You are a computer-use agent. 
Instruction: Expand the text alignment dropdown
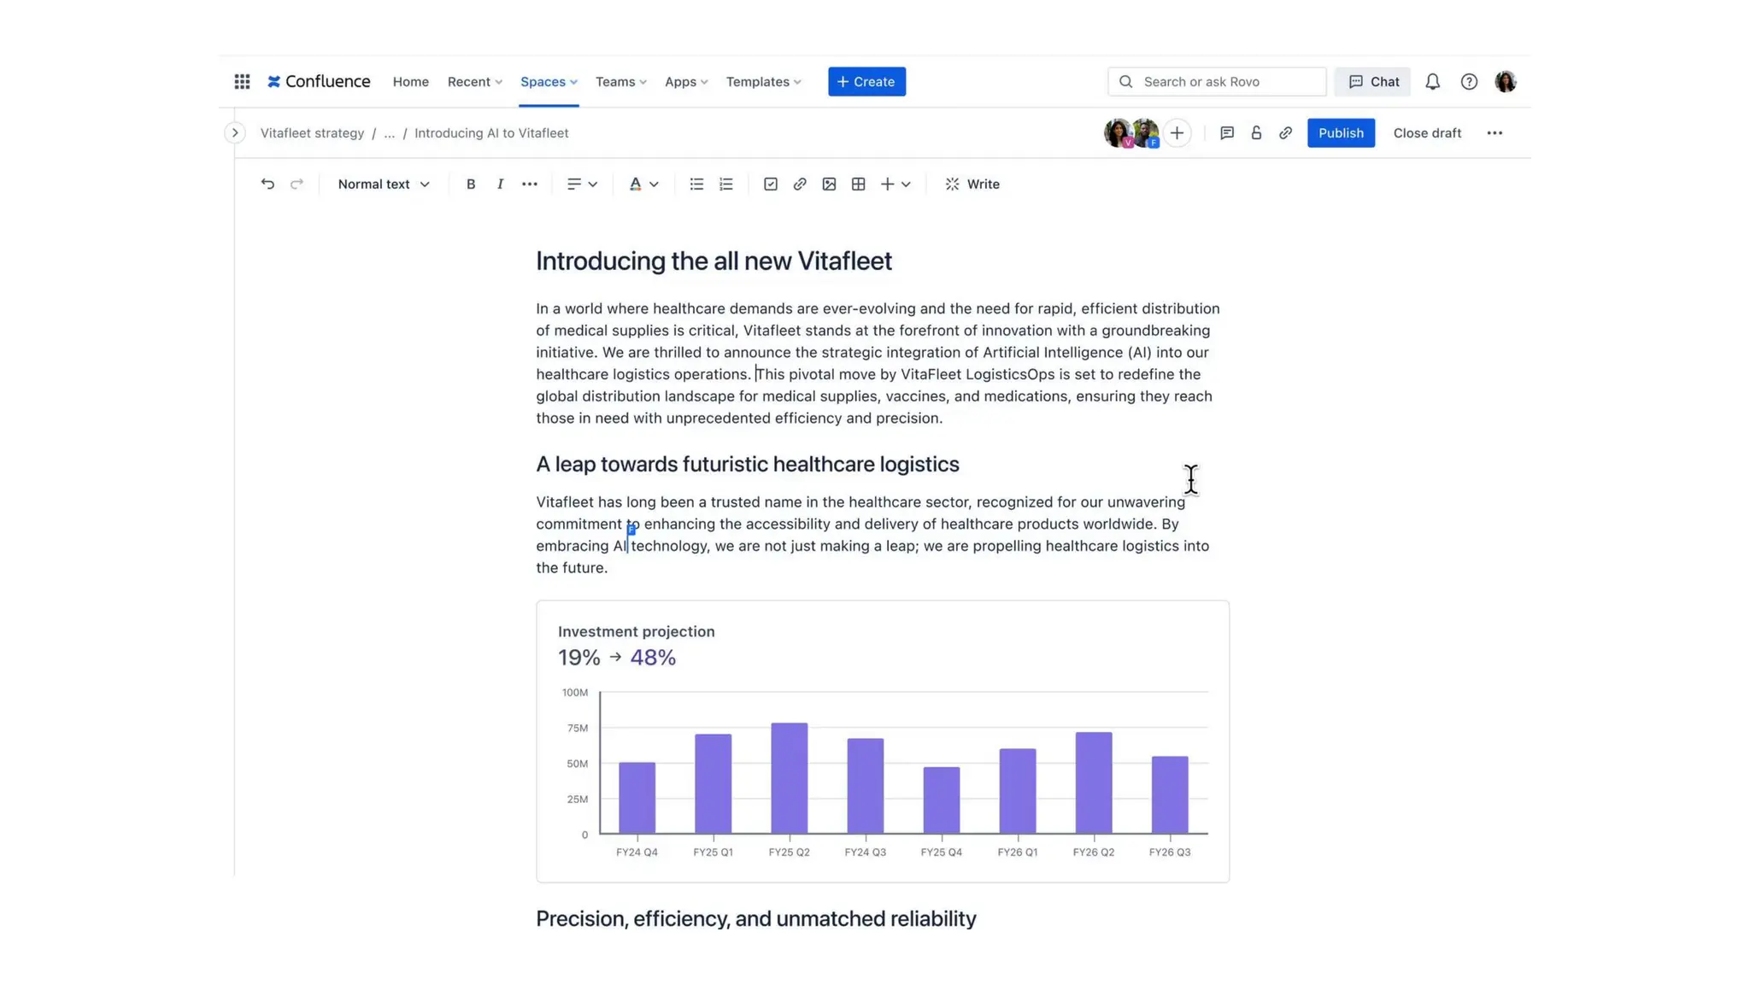(582, 184)
